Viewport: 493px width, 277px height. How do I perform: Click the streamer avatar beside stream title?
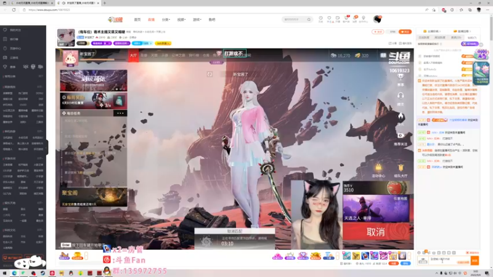(x=66, y=38)
